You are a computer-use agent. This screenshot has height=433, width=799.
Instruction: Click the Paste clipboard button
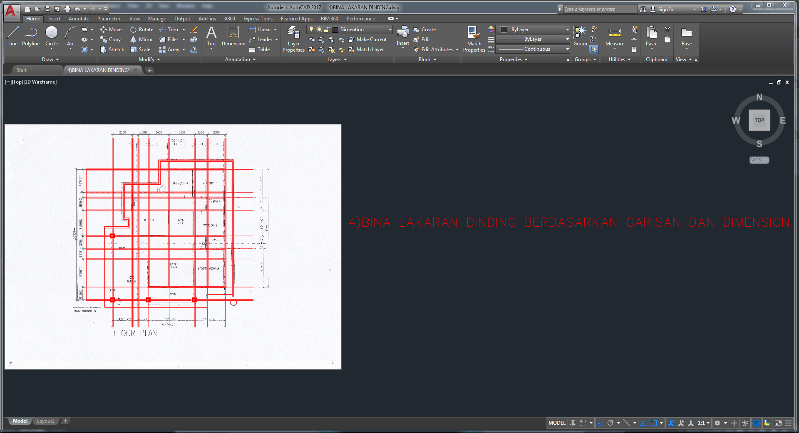coord(652,36)
